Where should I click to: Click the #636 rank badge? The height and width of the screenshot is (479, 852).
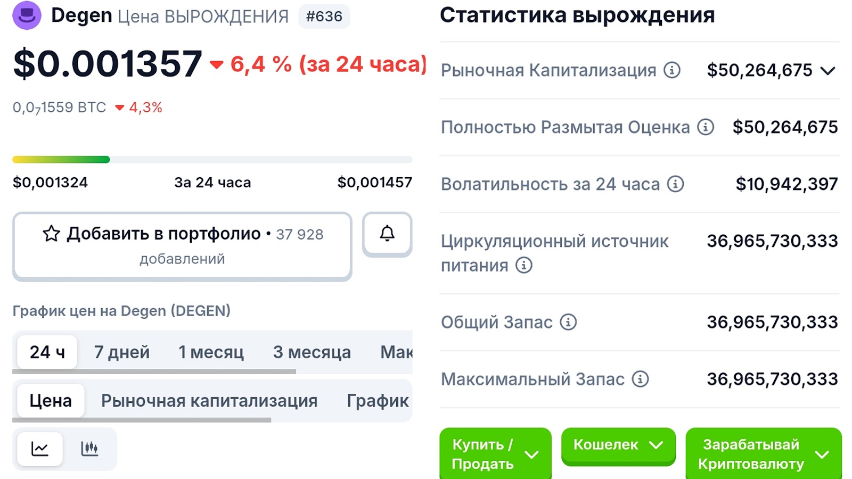324,16
